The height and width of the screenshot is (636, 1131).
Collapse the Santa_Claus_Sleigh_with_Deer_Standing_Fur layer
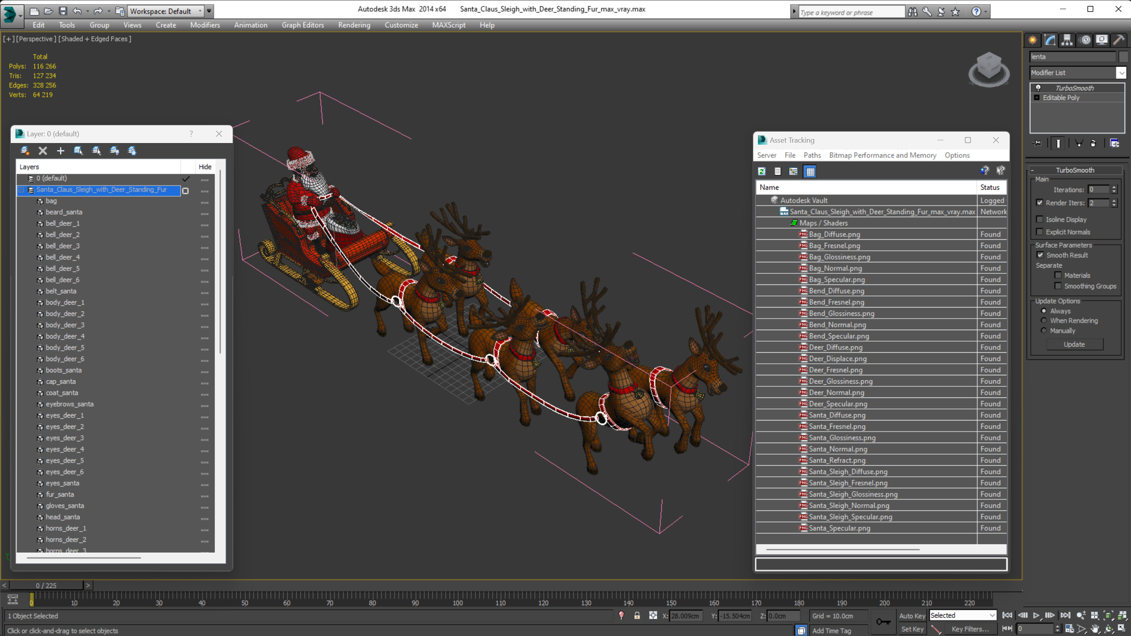21,190
